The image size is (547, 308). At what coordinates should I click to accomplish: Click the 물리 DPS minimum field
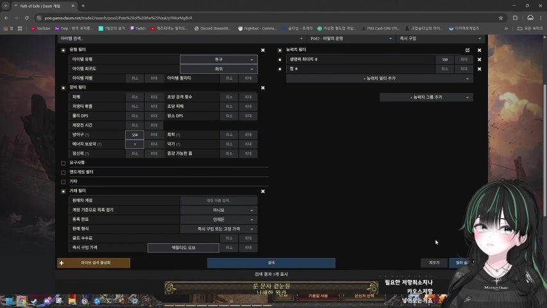135,116
